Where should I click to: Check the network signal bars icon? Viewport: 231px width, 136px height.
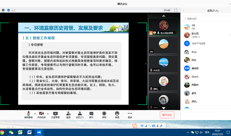[14, 10]
